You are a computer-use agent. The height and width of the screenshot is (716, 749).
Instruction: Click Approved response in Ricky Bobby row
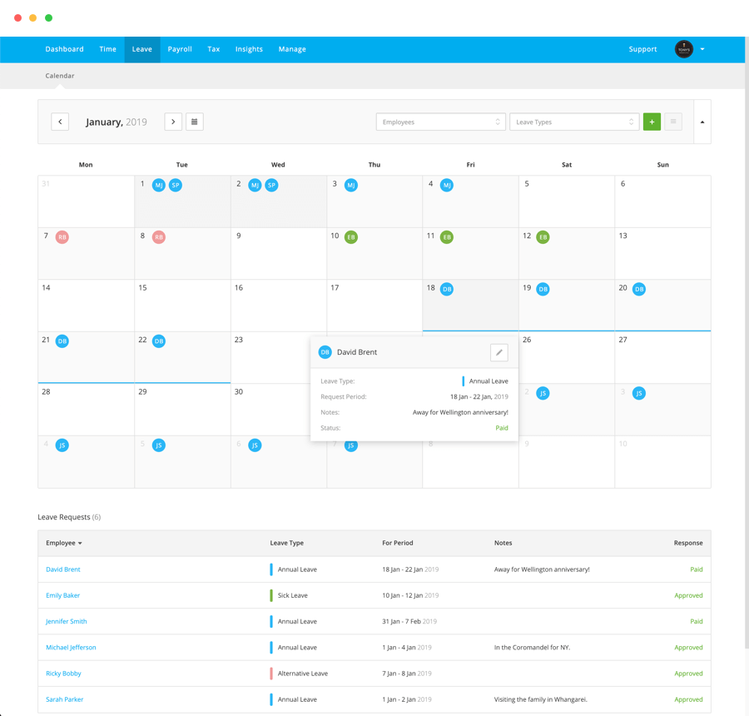(x=688, y=674)
